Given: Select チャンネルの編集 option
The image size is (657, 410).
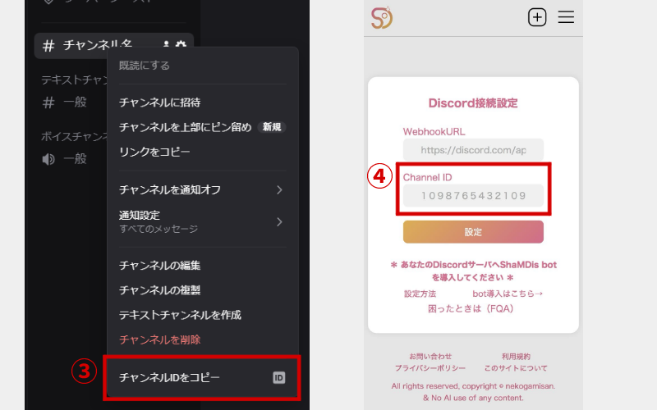Looking at the screenshot, I should (159, 265).
